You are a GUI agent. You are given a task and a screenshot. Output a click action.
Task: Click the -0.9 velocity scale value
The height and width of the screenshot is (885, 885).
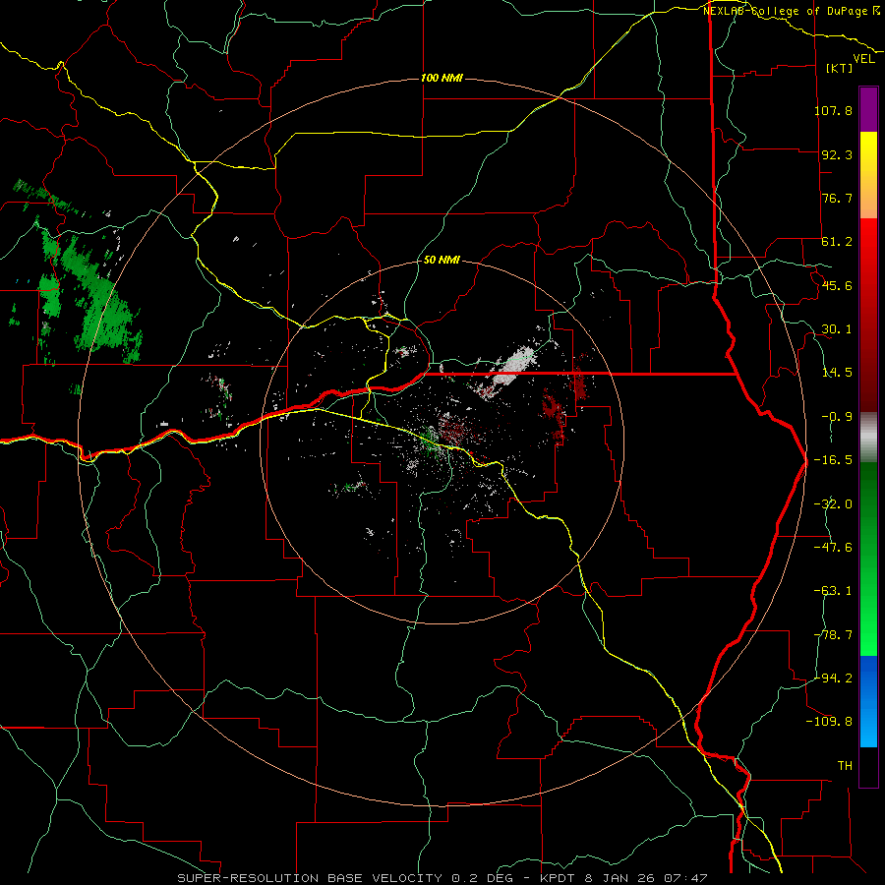[837, 417]
